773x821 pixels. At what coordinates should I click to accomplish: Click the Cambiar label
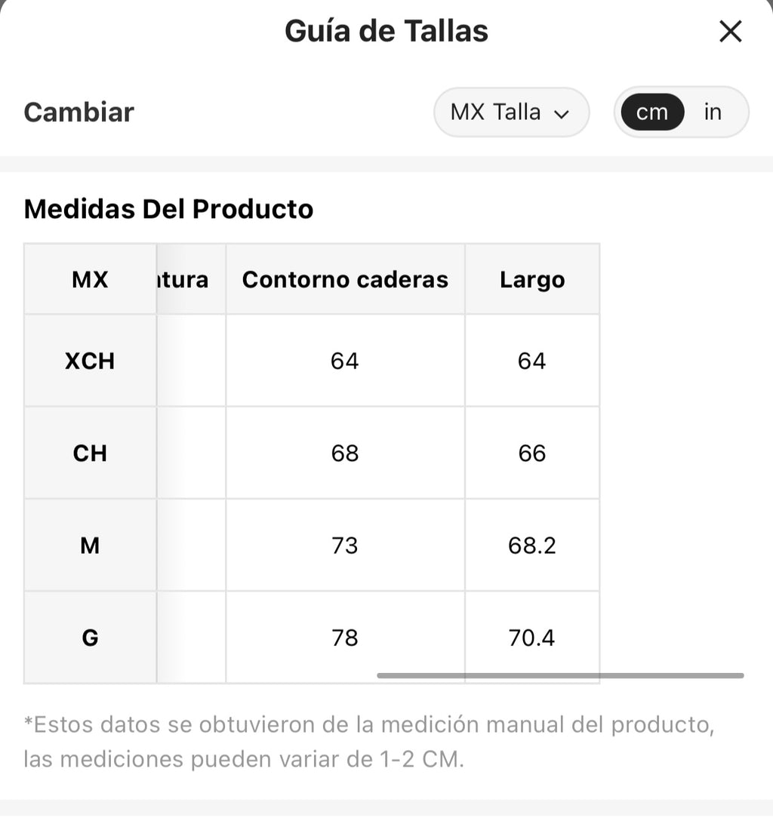pyautogui.click(x=79, y=112)
